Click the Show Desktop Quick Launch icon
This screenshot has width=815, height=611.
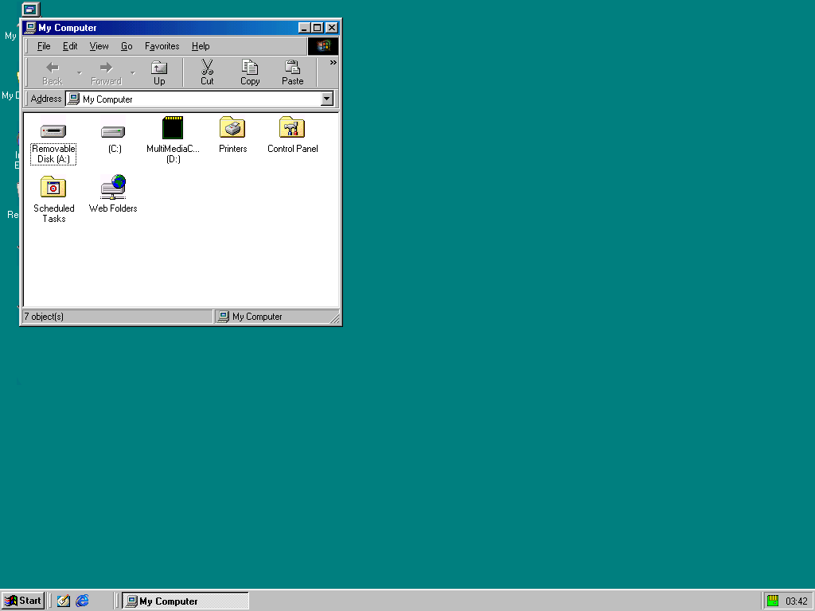point(64,601)
